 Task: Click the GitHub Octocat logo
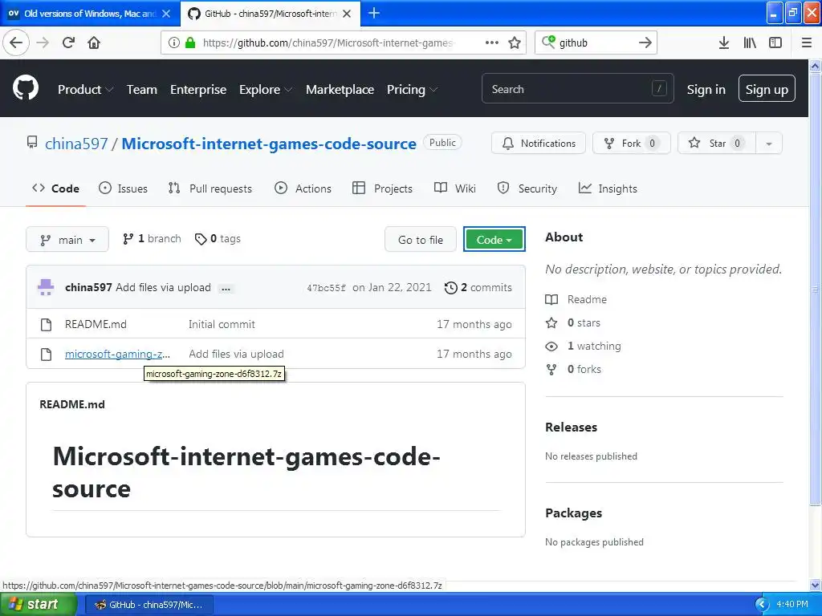pyautogui.click(x=25, y=87)
